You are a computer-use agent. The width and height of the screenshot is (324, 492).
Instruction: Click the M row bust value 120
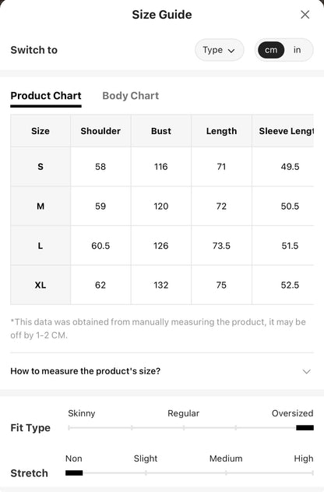161,206
